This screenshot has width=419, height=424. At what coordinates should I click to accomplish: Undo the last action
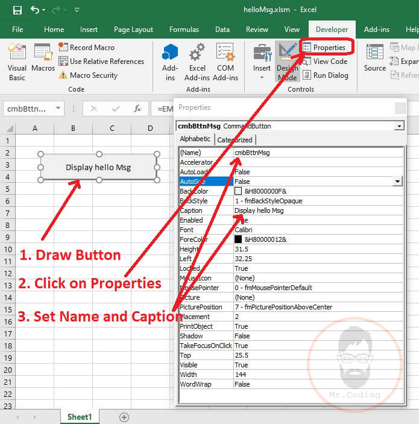click(34, 10)
